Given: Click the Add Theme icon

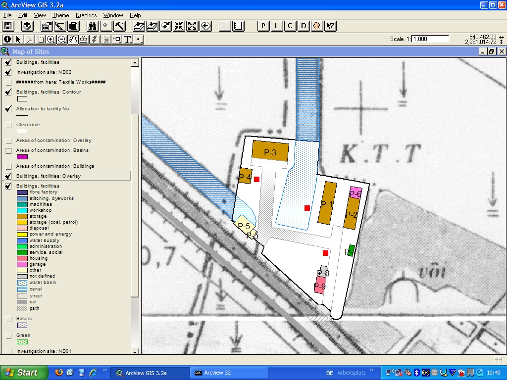Looking at the screenshot, I should [x=27, y=26].
